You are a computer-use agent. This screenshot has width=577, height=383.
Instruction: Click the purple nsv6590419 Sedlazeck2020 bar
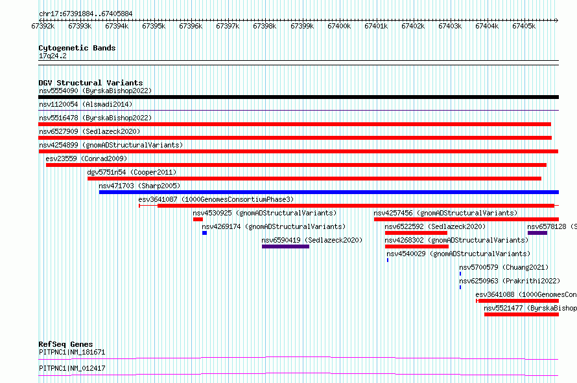click(285, 246)
